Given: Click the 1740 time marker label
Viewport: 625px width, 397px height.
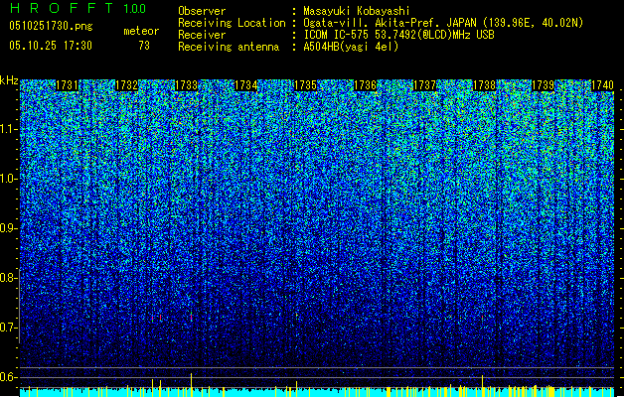Looking at the screenshot, I should click(602, 85).
